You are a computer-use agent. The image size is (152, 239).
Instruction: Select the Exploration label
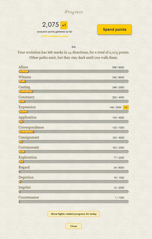(x=28, y=157)
